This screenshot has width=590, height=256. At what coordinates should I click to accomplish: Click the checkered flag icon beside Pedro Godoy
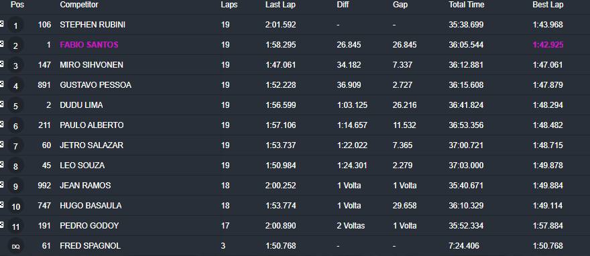click(1, 225)
